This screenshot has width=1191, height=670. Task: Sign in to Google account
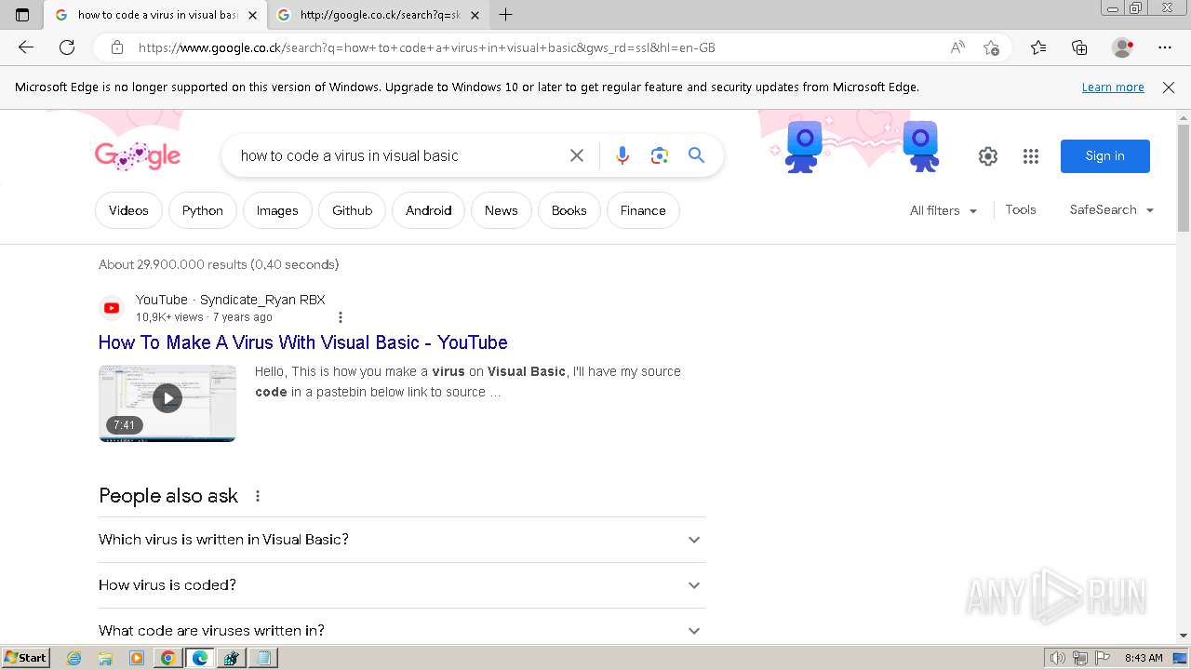(1104, 156)
